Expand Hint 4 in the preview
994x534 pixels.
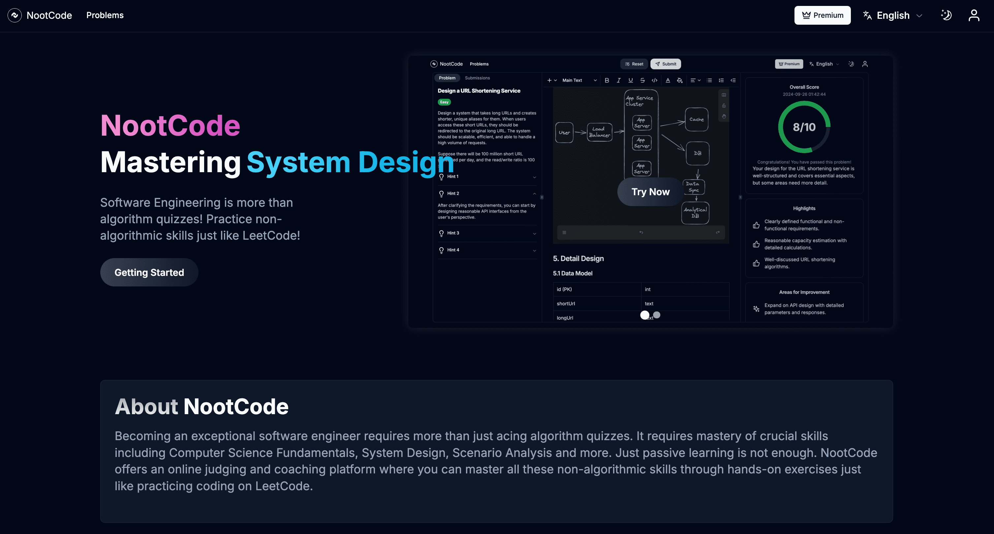pos(487,250)
